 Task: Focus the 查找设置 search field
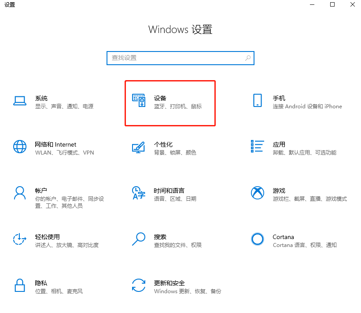[180, 58]
